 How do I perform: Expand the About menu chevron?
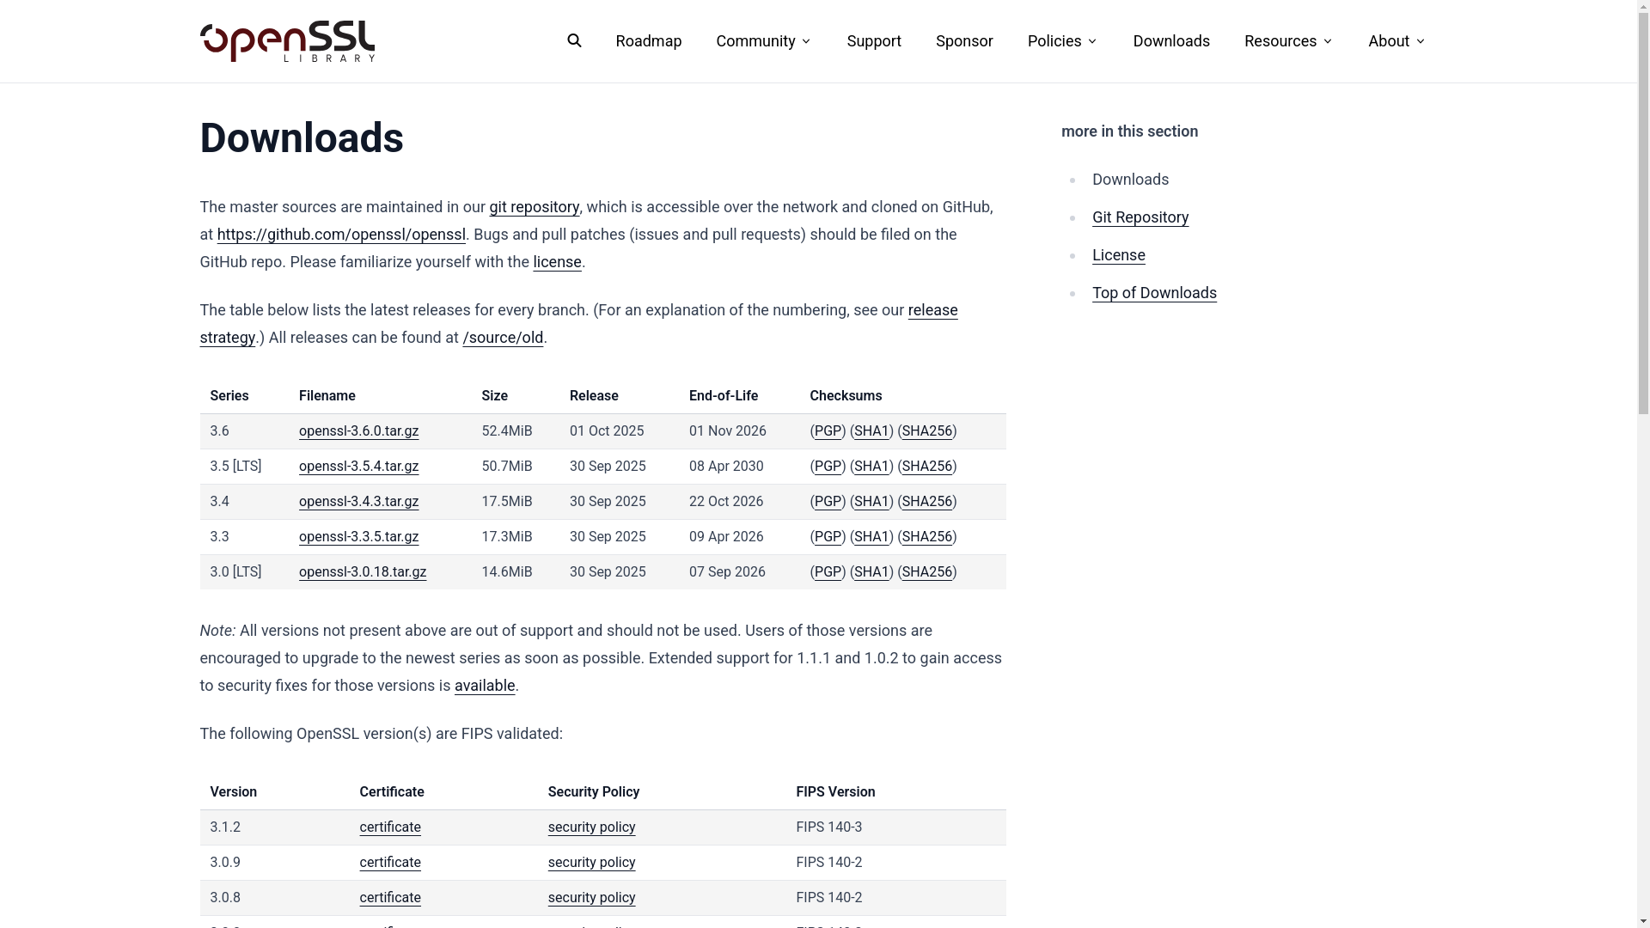pyautogui.click(x=1420, y=41)
